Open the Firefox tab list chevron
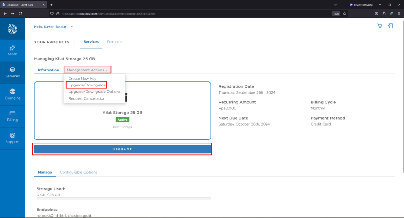404x218 pixels. coord(335,4)
